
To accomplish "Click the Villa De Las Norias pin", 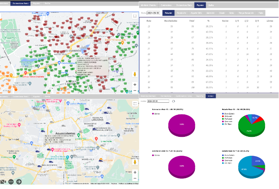I will [x=119, y=135].
